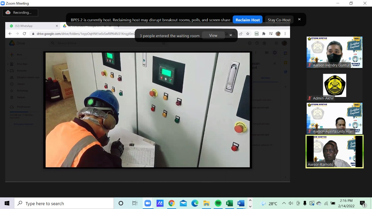Close the WhatsApp tab
Image resolution: width=372 pixels, height=209 pixels.
point(57,26)
